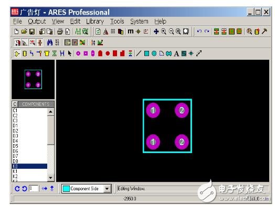Click the Zoom Out magnifier
This screenshot has height=207, width=275.
coord(171,31)
